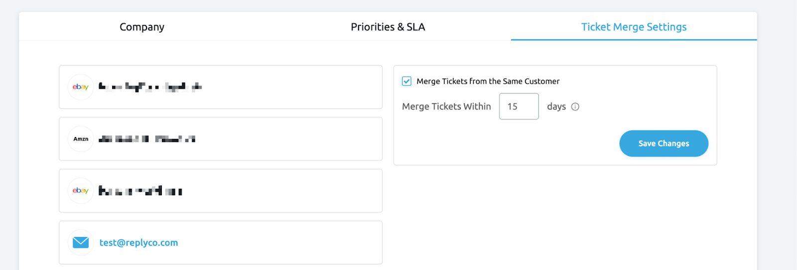This screenshot has height=270, width=797.
Task: Click empty space inside the test@replyco.com card
Action: (x=279, y=243)
